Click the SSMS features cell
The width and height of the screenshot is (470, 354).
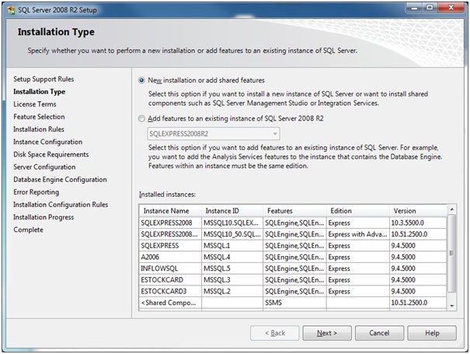click(x=294, y=303)
